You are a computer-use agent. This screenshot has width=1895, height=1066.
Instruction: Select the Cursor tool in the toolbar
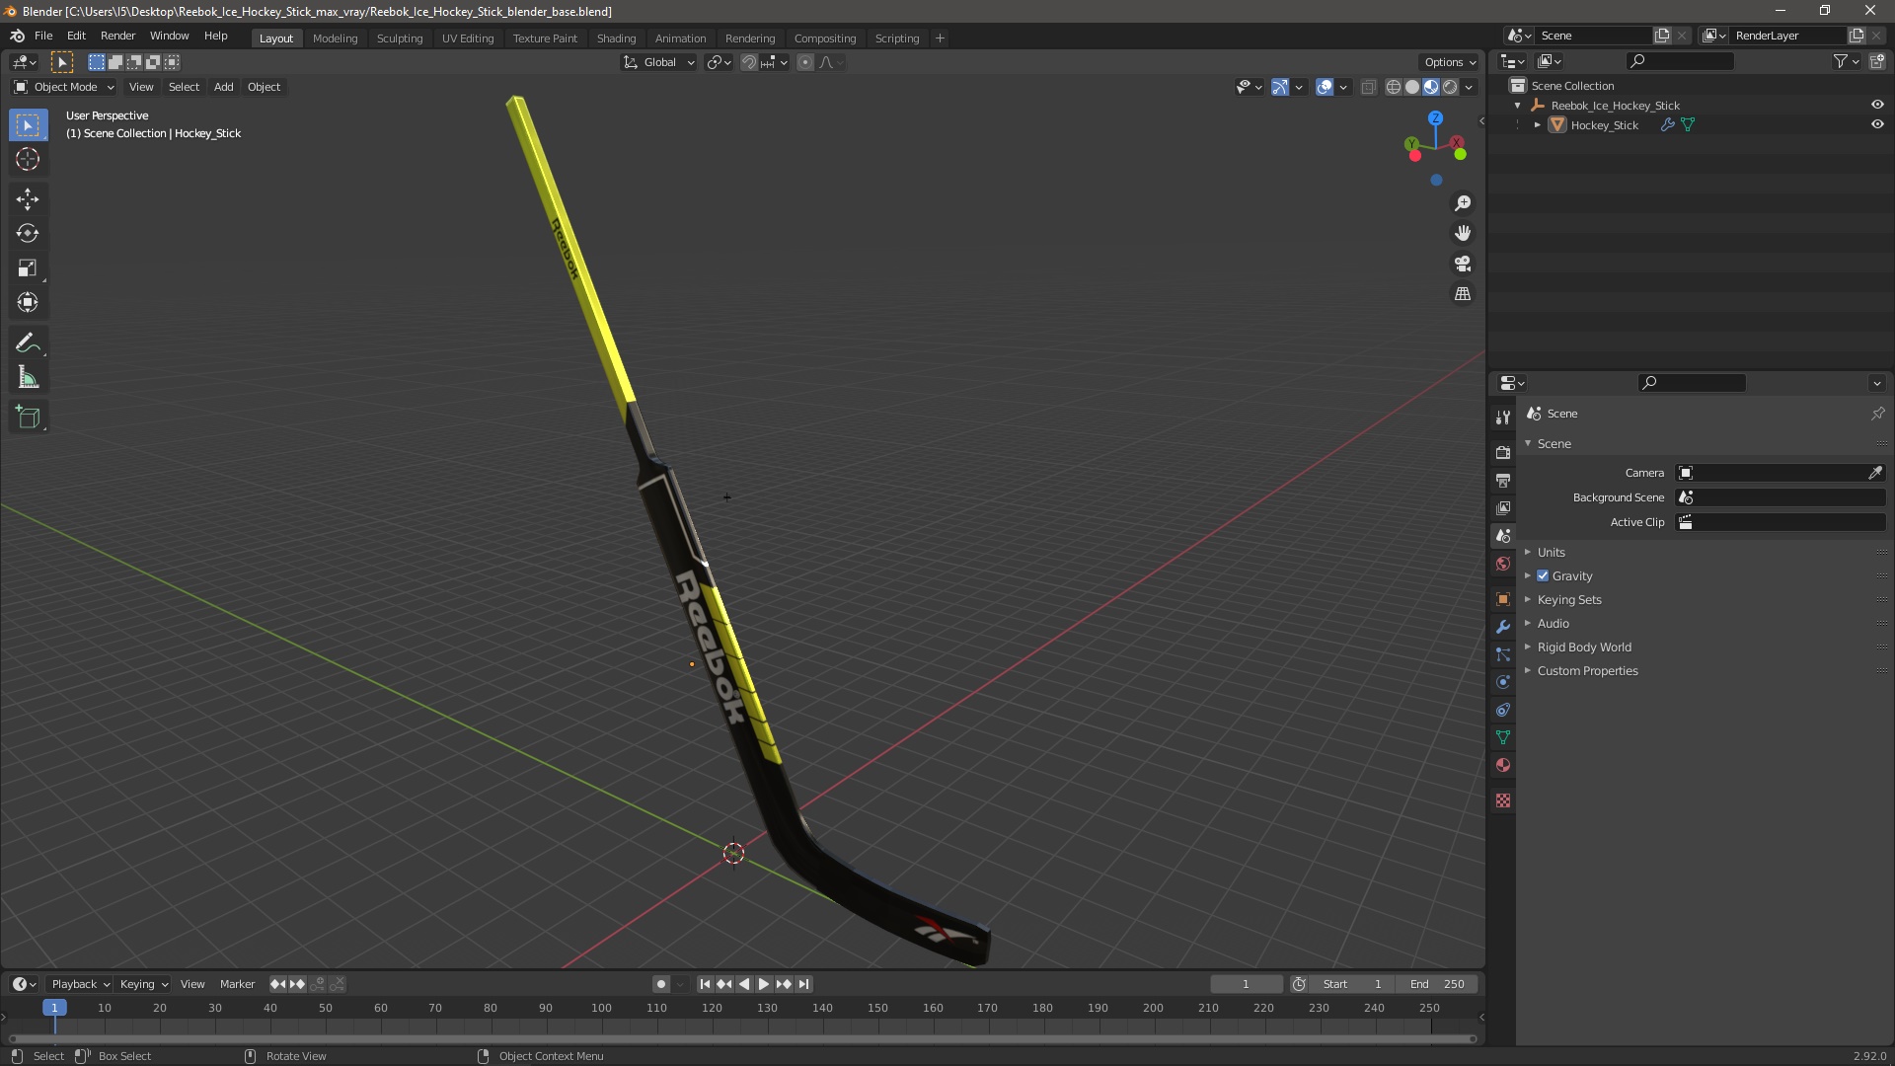28,159
